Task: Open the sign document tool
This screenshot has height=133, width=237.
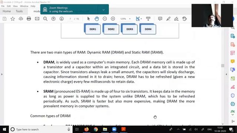Action: click(176, 19)
